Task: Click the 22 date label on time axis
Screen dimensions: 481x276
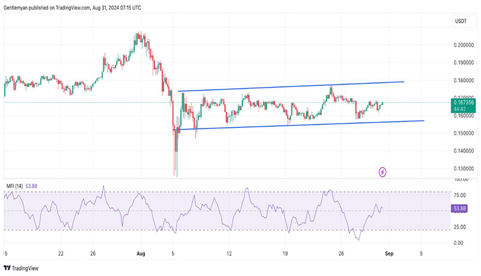Action: coord(61,253)
